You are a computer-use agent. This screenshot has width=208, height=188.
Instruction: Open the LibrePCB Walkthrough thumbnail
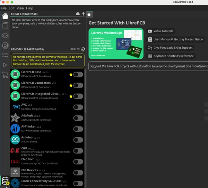(116, 43)
